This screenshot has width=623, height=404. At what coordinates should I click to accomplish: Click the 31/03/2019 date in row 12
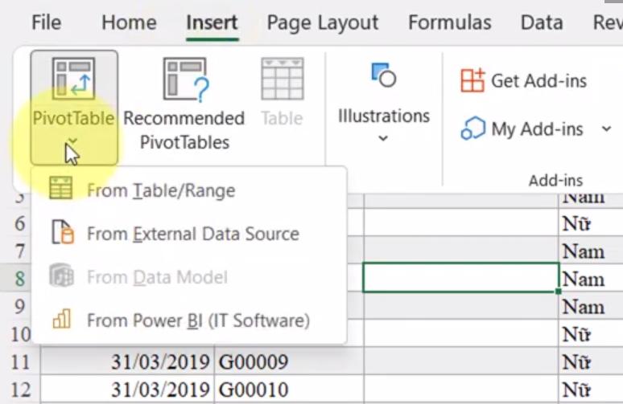tap(127, 390)
